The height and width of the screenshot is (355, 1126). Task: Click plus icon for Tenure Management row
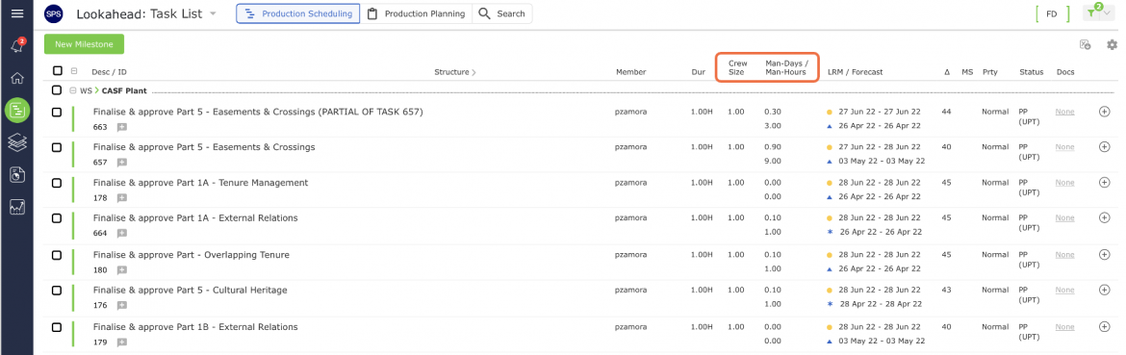click(1105, 182)
